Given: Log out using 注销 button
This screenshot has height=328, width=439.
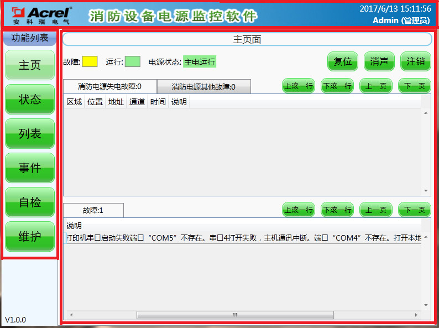Looking at the screenshot, I should (x=415, y=61).
